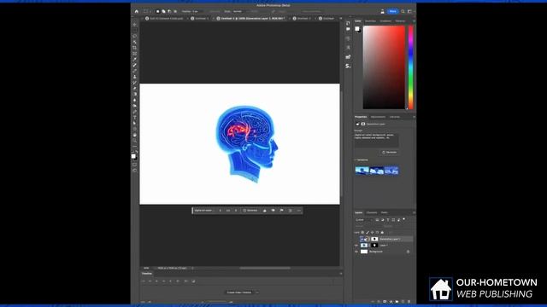Select the Move tool
The height and width of the screenshot is (307, 547).
point(135,25)
